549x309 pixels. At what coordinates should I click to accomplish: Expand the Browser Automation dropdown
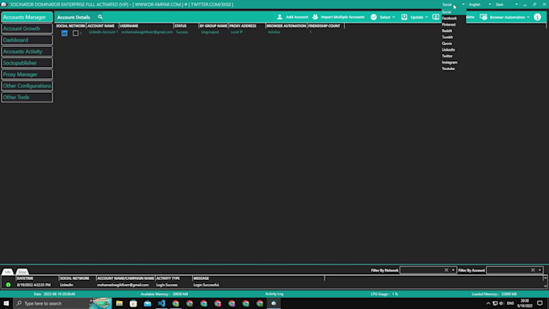(x=528, y=17)
